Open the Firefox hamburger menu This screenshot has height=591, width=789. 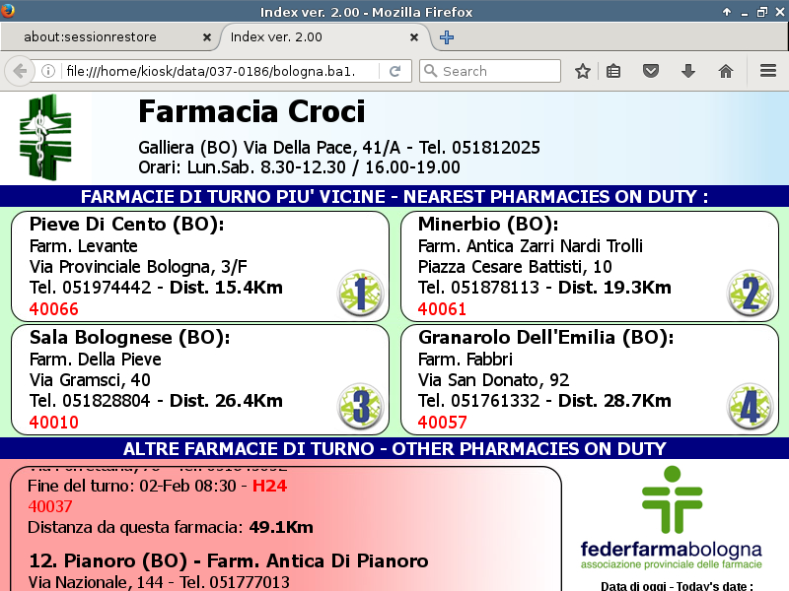tap(768, 71)
